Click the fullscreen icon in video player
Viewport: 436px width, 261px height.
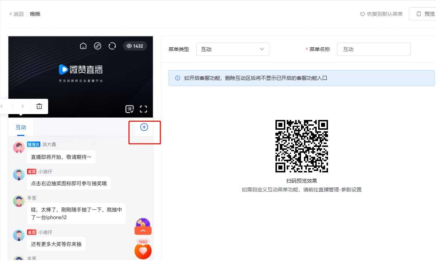pyautogui.click(x=143, y=109)
